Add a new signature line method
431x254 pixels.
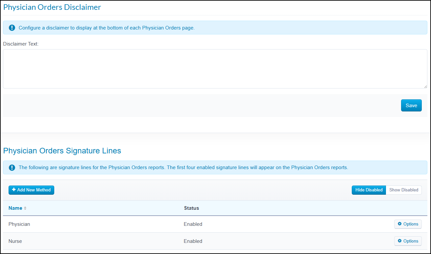pos(31,190)
